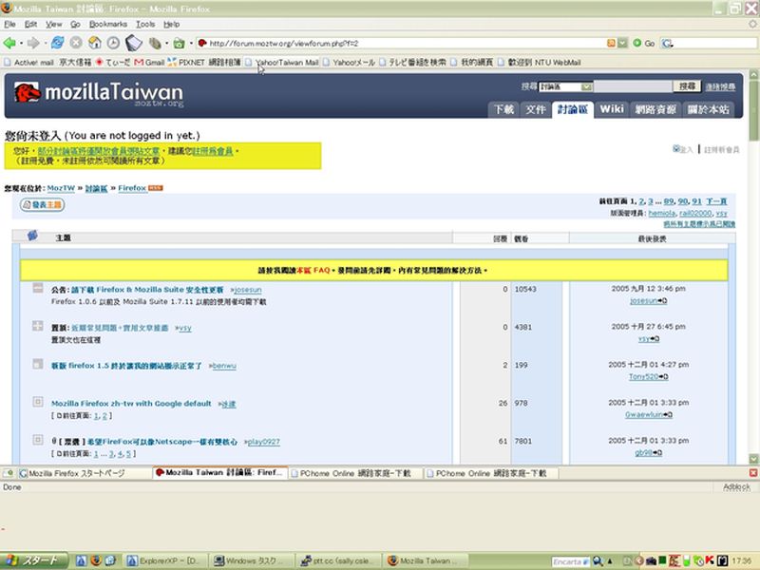This screenshot has width=760, height=570.
Task: Click the スタート Start button
Action: click(x=32, y=560)
